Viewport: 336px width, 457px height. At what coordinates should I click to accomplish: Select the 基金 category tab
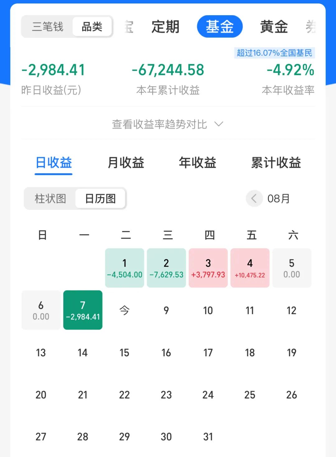click(x=220, y=26)
